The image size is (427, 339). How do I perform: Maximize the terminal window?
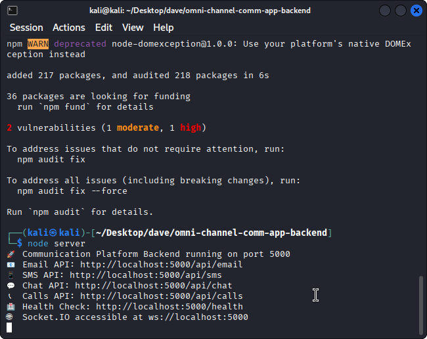tap(400, 11)
